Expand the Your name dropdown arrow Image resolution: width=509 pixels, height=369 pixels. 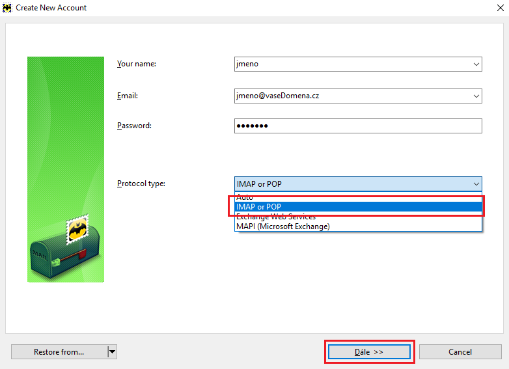476,64
